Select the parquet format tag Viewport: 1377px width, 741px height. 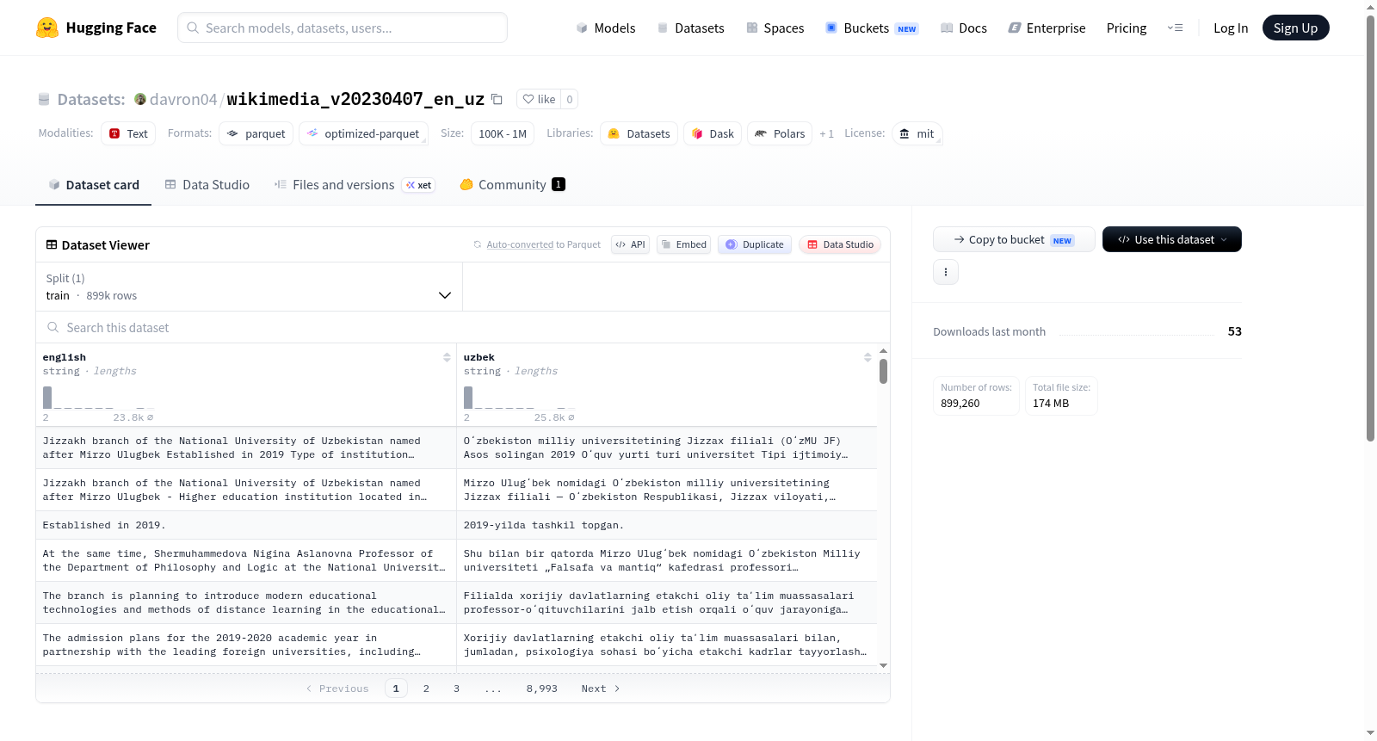[256, 133]
